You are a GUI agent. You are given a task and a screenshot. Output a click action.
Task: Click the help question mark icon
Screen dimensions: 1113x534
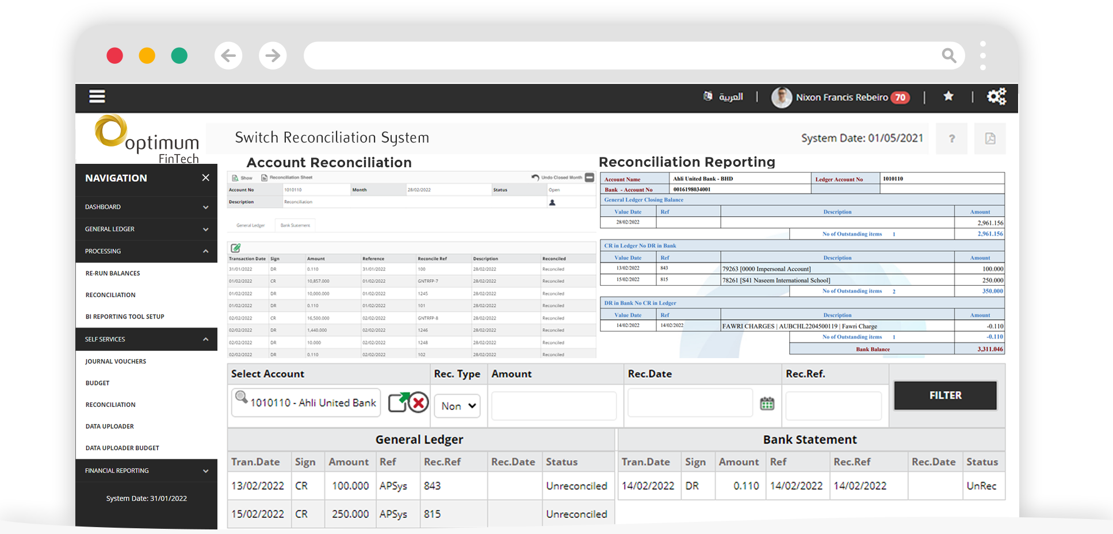[951, 139]
